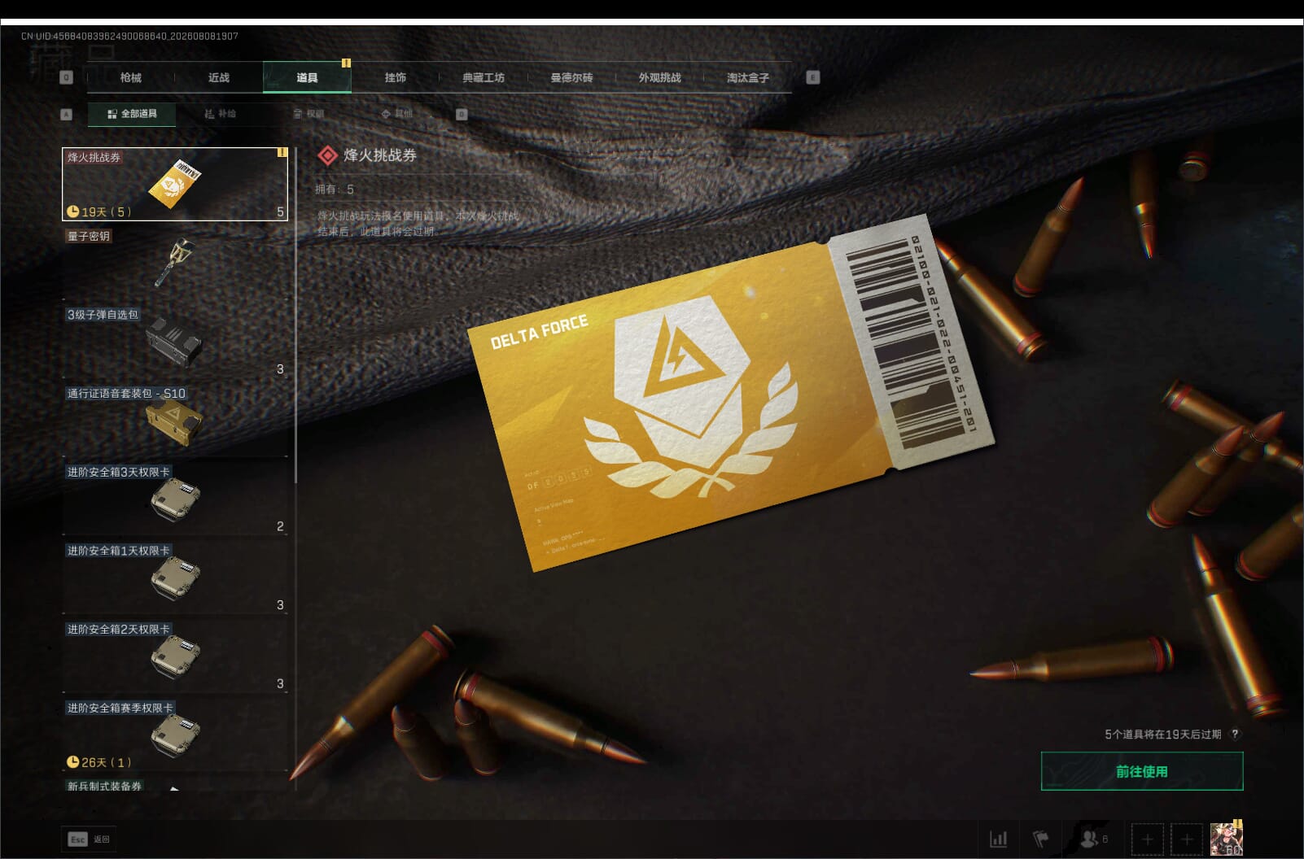Filter items by the 补给 sub-tab

(221, 114)
